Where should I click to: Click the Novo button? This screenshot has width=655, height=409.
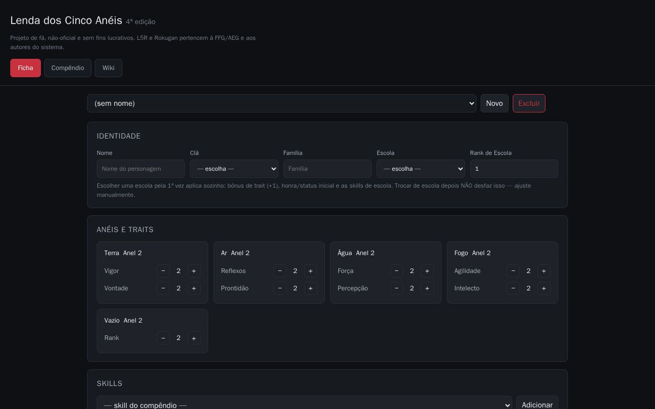pos(494,103)
